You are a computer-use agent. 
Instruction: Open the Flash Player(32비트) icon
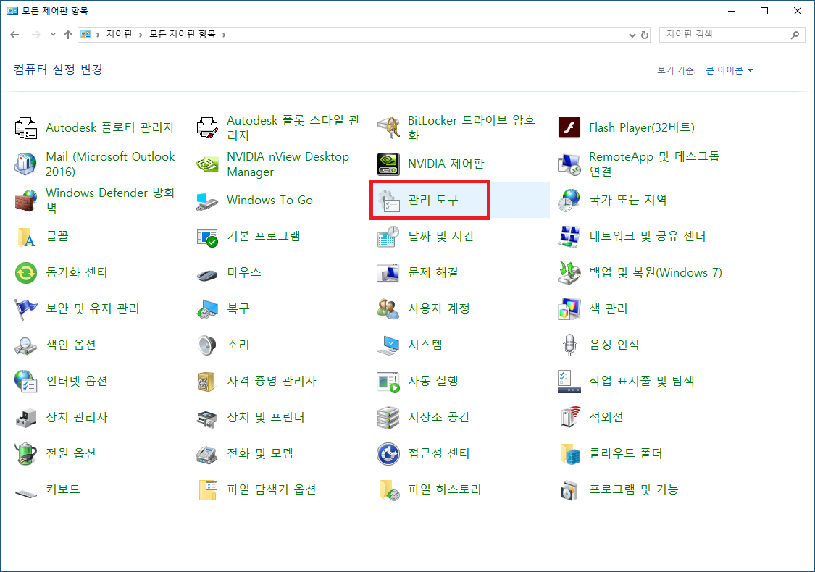(x=569, y=128)
